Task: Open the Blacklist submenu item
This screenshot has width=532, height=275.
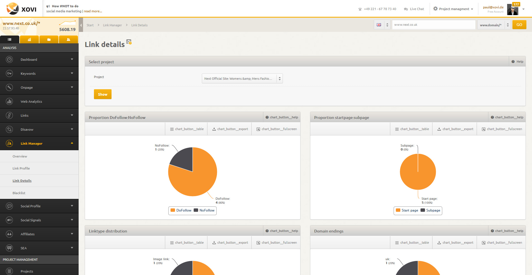Action: click(x=19, y=193)
